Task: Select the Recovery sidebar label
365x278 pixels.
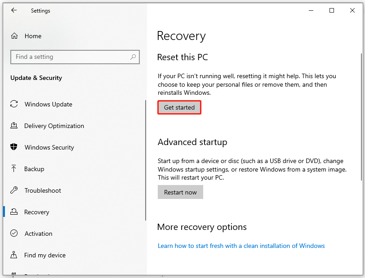Action: click(x=37, y=212)
